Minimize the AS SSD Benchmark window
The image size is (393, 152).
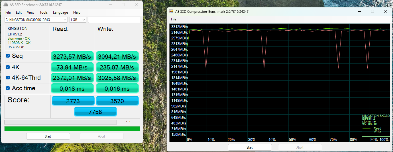[x=110, y=5]
